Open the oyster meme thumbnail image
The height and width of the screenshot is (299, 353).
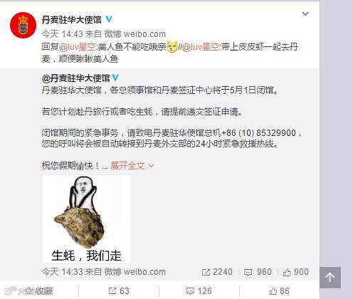[86, 219]
